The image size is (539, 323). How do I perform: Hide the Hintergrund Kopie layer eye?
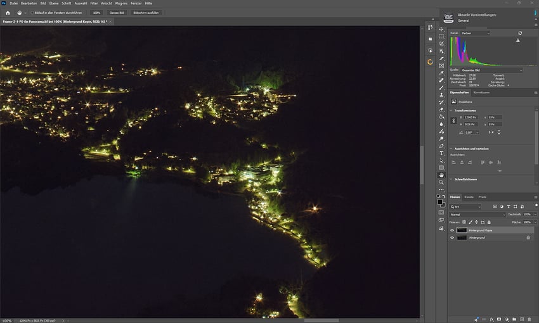pyautogui.click(x=452, y=231)
